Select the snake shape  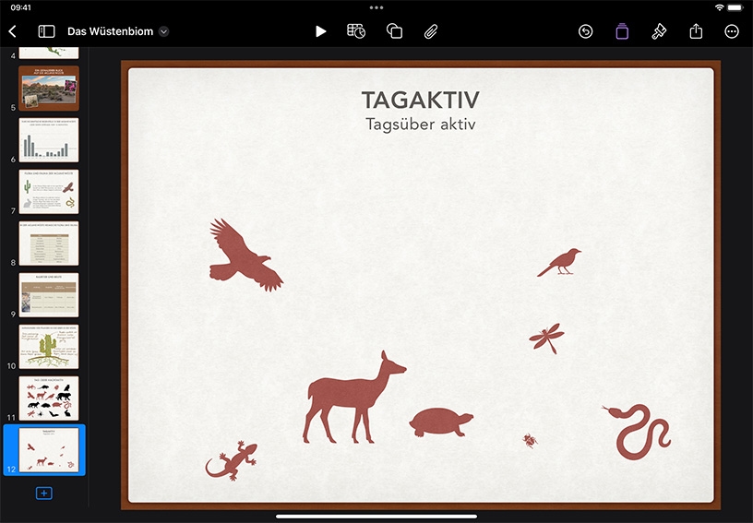[x=638, y=432]
